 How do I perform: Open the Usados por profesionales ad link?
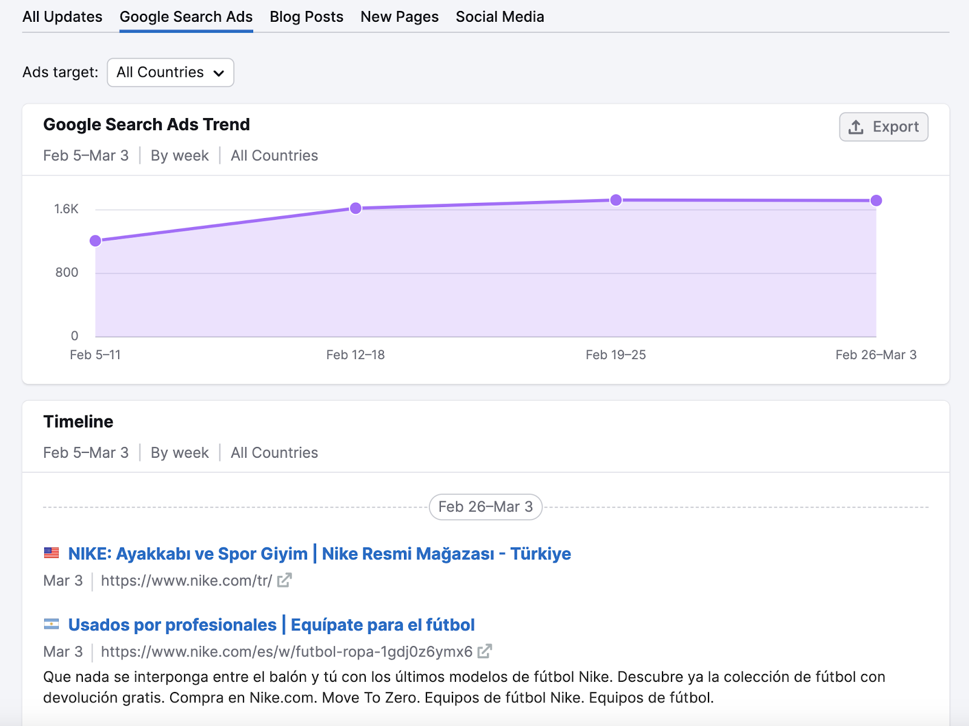(x=271, y=625)
